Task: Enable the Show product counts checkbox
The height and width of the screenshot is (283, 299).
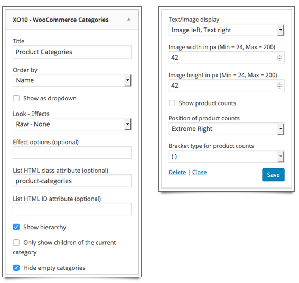Action: (172, 103)
